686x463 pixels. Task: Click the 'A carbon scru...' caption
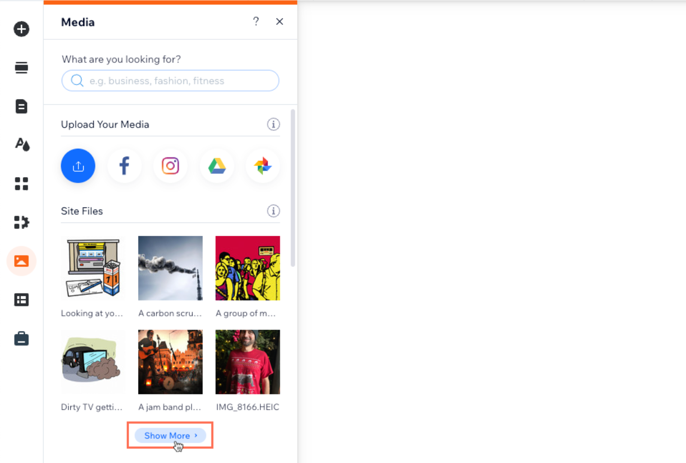(x=170, y=313)
